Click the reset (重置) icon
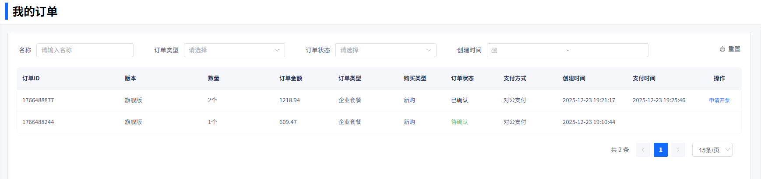Viewport: 761px width, 179px height. click(722, 49)
